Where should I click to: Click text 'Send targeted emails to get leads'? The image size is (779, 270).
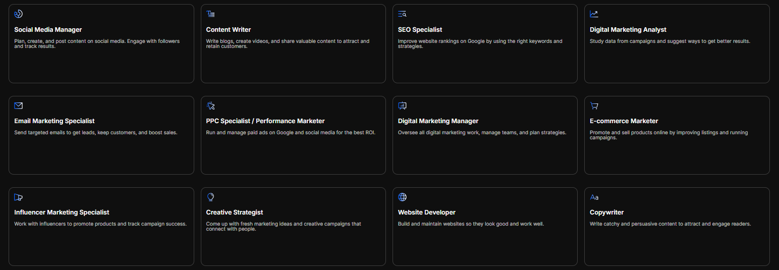pyautogui.click(x=55, y=133)
